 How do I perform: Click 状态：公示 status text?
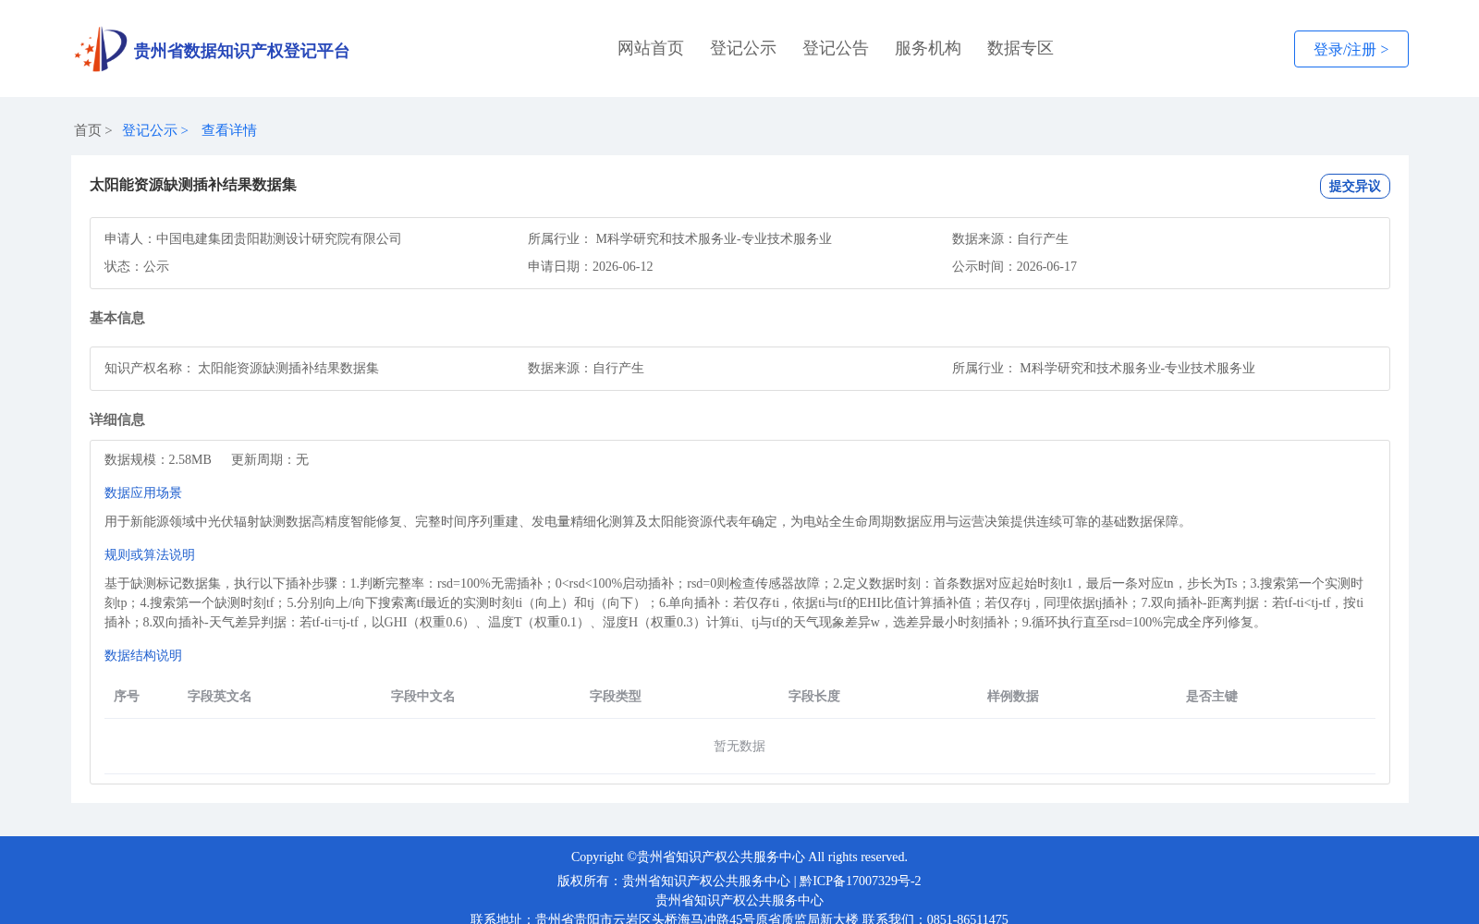tap(137, 266)
